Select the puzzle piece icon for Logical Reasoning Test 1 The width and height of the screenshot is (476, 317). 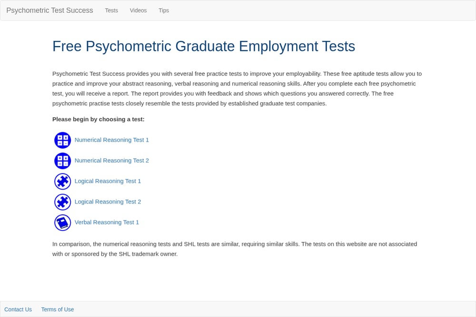tap(62, 181)
